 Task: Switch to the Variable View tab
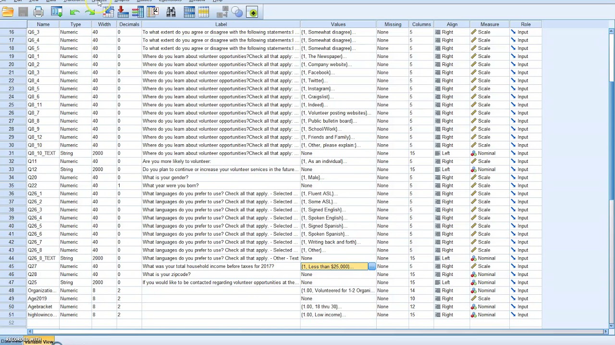(39, 342)
